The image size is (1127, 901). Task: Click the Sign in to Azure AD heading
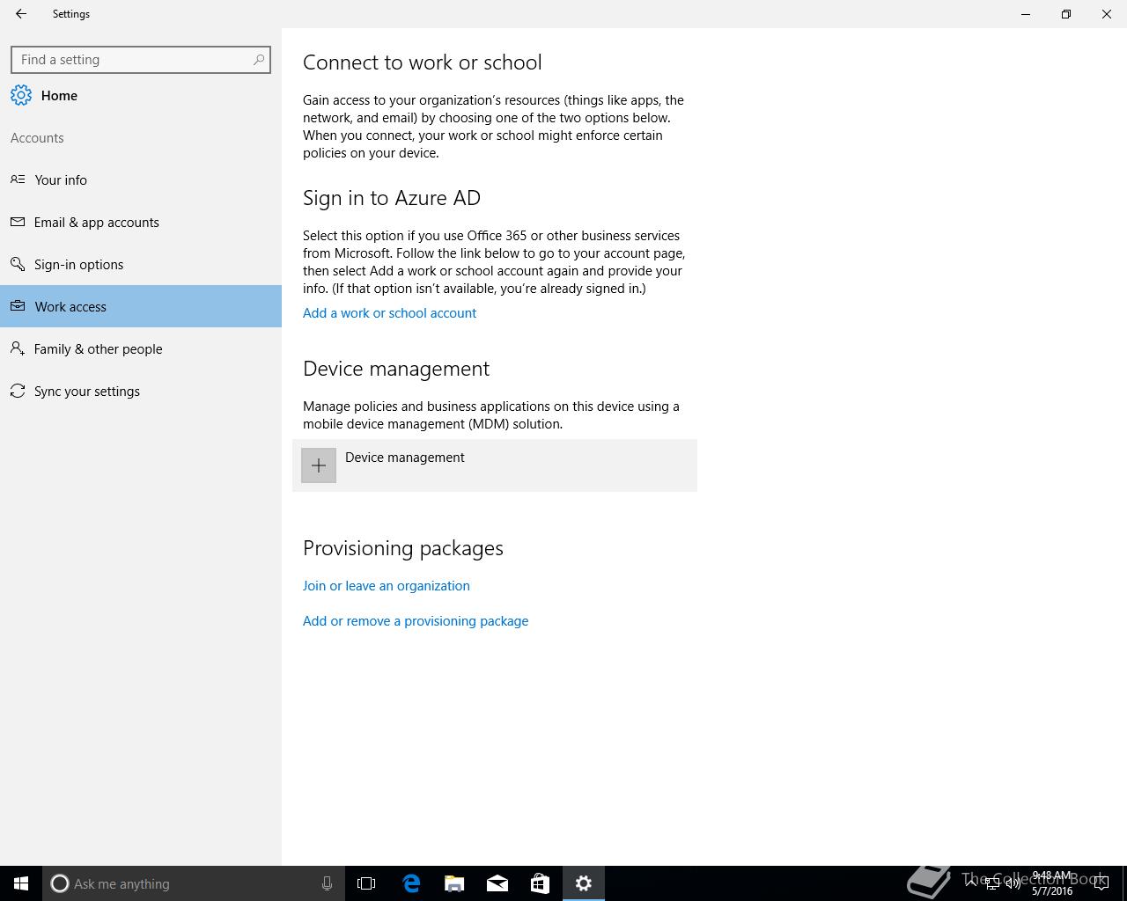pos(392,198)
